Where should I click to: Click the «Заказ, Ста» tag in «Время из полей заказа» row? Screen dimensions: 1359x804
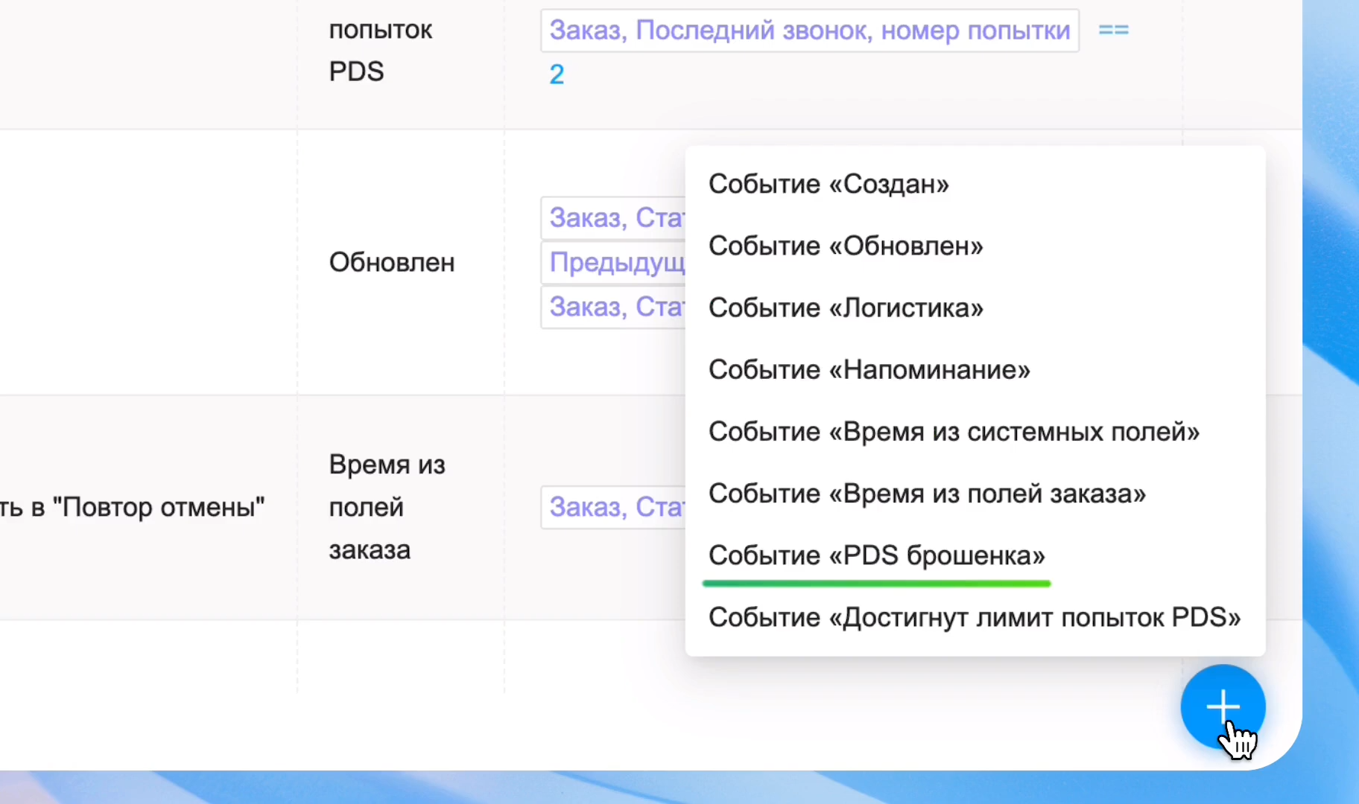coord(613,507)
